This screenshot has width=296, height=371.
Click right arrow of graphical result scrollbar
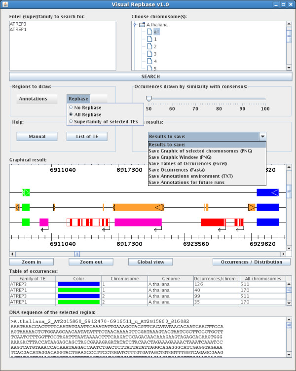coord(283,254)
